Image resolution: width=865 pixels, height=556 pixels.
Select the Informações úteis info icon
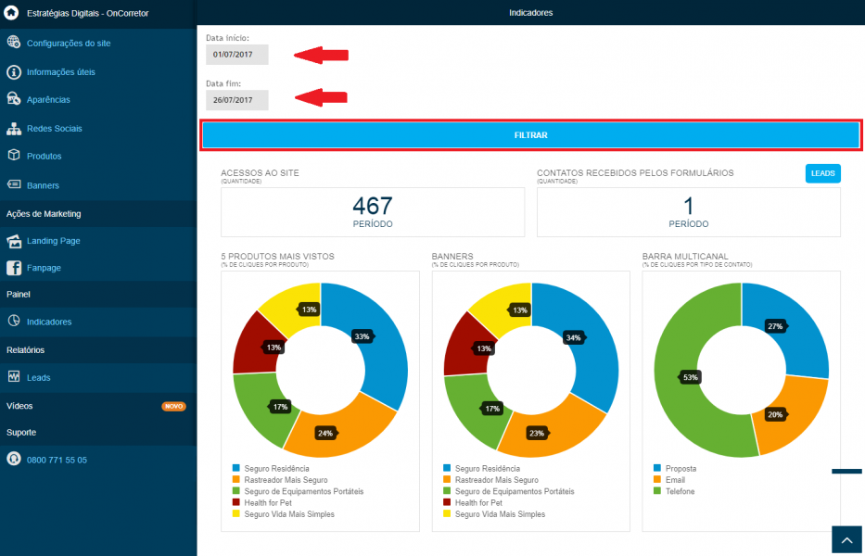pos(14,71)
